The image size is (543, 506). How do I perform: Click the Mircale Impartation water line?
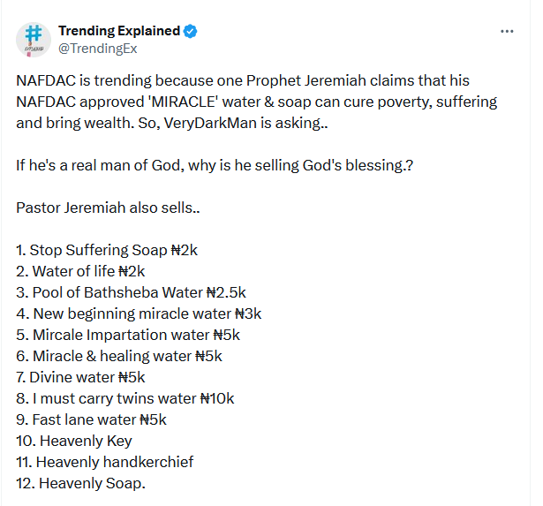point(128,335)
